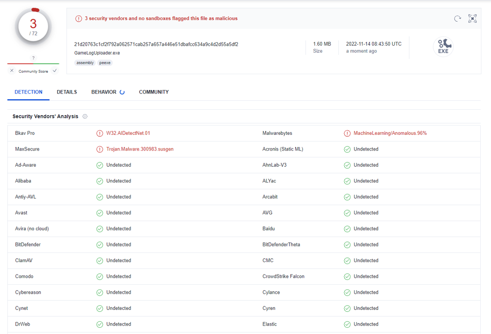Click the MaxSecure vendor name

[x=27, y=149]
